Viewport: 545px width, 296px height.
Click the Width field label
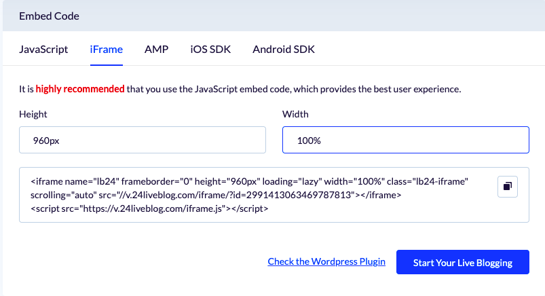coord(295,114)
